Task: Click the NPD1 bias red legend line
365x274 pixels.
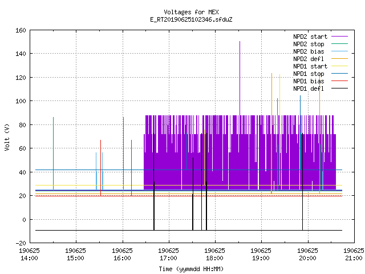Action: [x=339, y=81]
